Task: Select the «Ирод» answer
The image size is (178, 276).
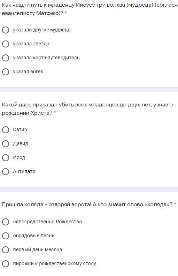Action: tap(6, 157)
